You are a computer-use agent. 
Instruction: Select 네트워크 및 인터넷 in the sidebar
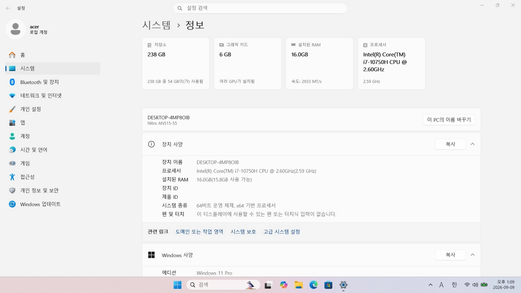[x=53, y=96]
